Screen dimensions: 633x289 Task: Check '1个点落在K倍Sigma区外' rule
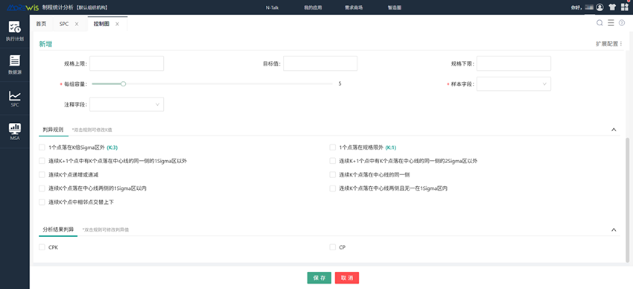click(x=42, y=147)
